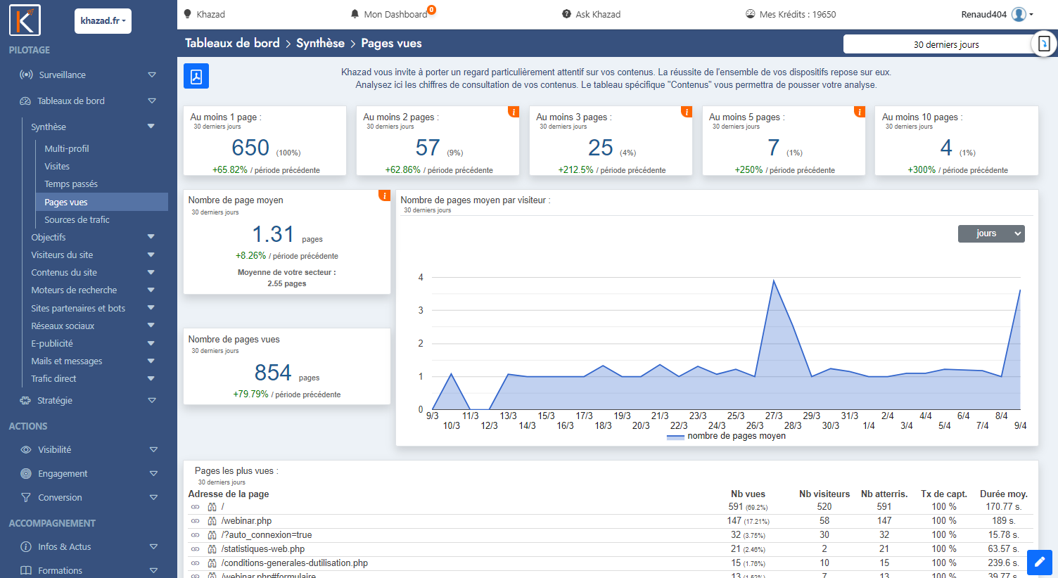
Task: Click the Stratégie puzzle icon
Action: coord(25,400)
